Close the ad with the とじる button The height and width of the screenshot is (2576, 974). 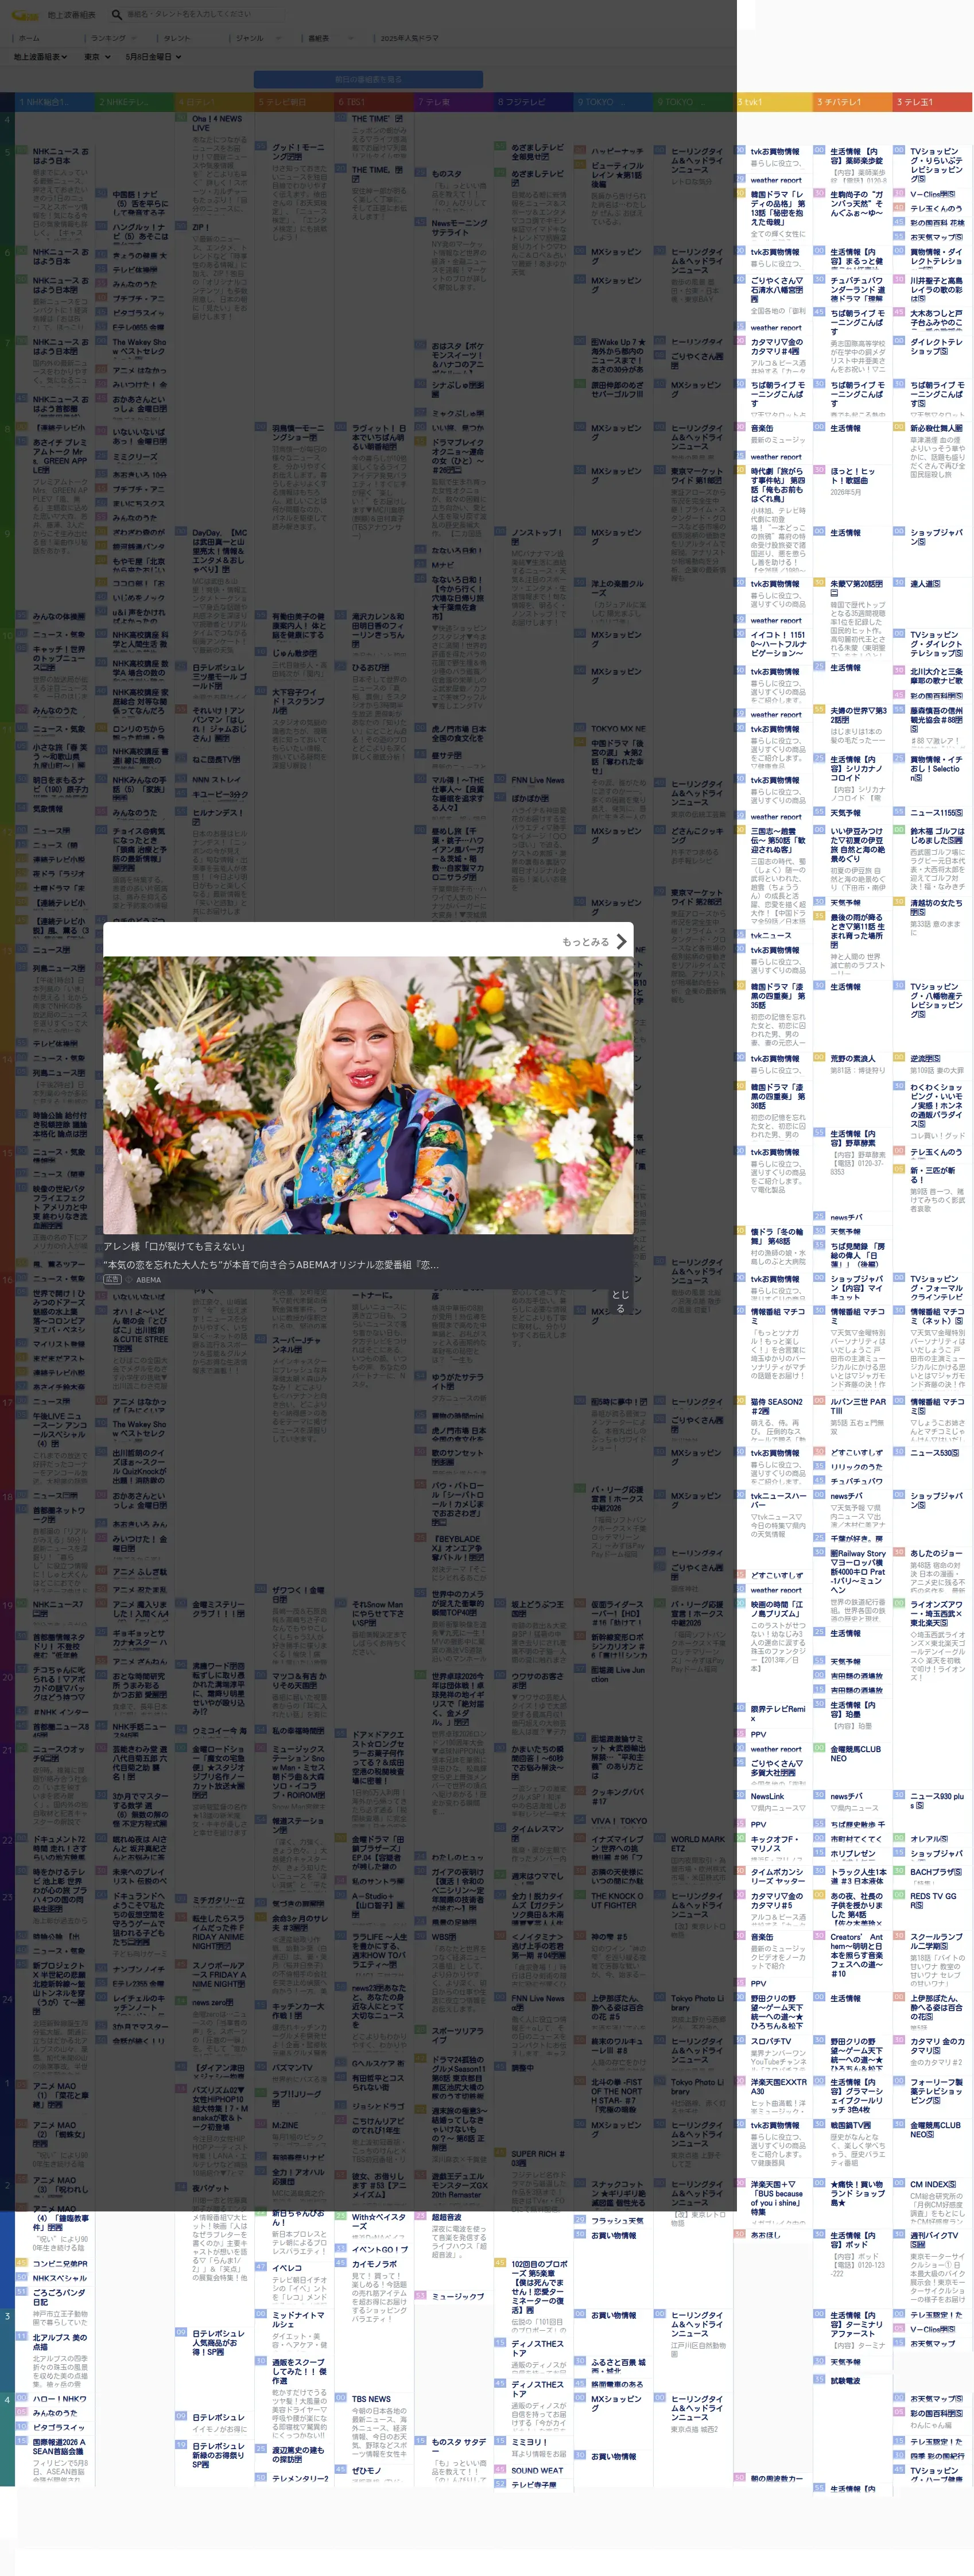620,1300
